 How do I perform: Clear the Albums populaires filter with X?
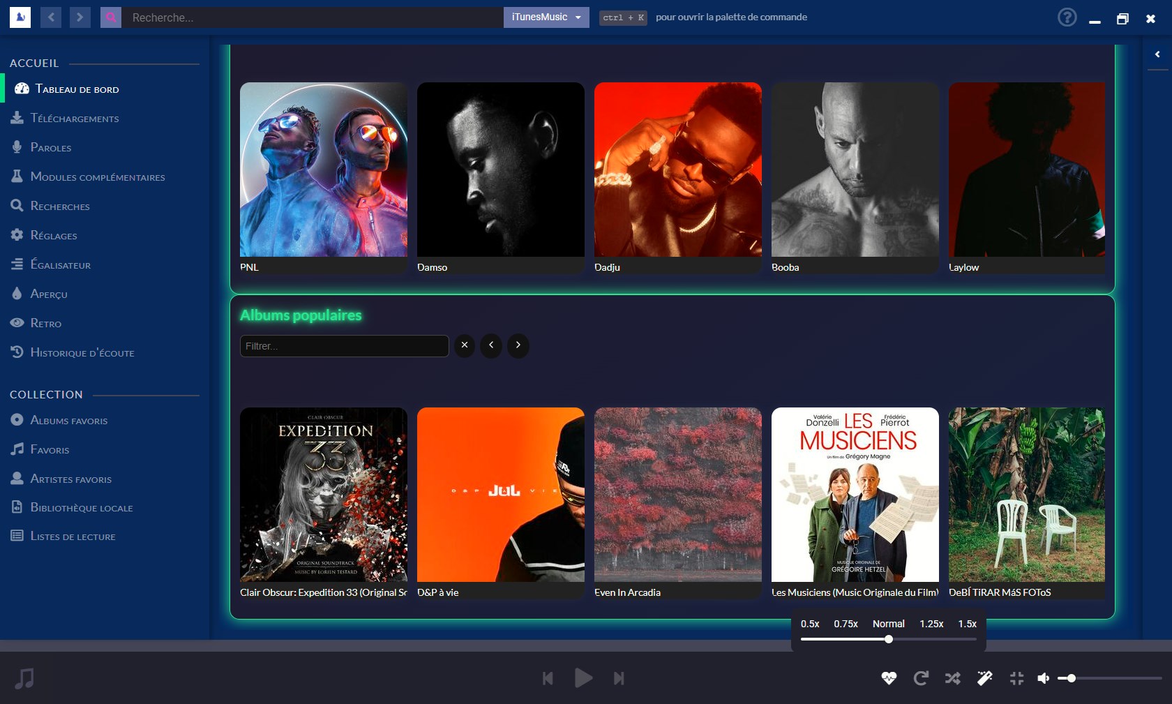click(x=465, y=345)
